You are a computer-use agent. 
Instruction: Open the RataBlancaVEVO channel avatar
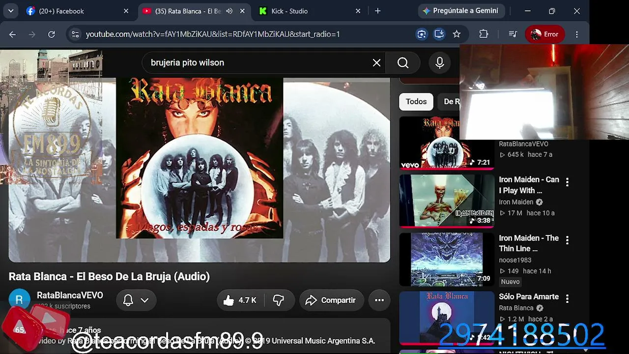[x=19, y=300]
